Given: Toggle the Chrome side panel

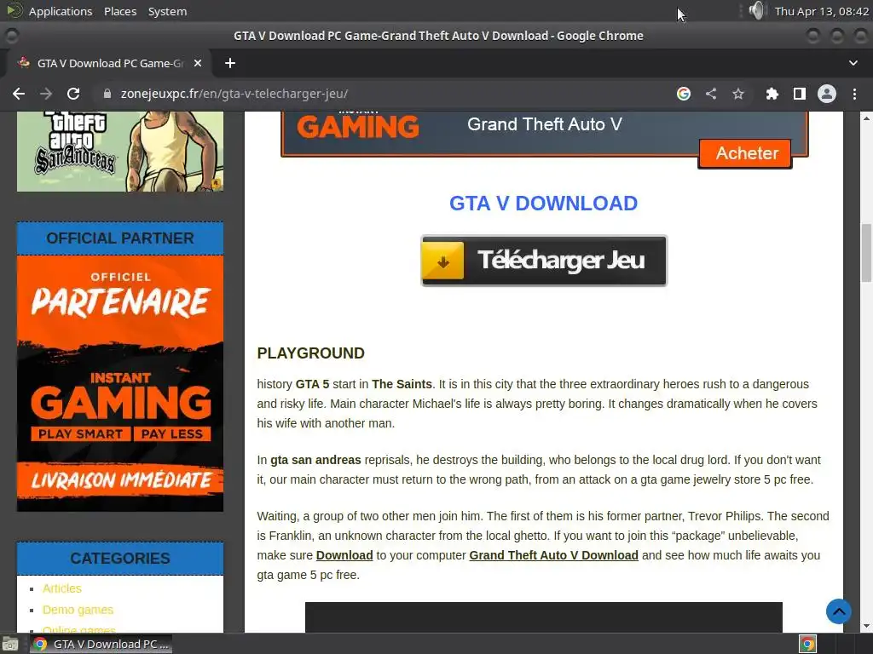Looking at the screenshot, I should click(x=800, y=94).
